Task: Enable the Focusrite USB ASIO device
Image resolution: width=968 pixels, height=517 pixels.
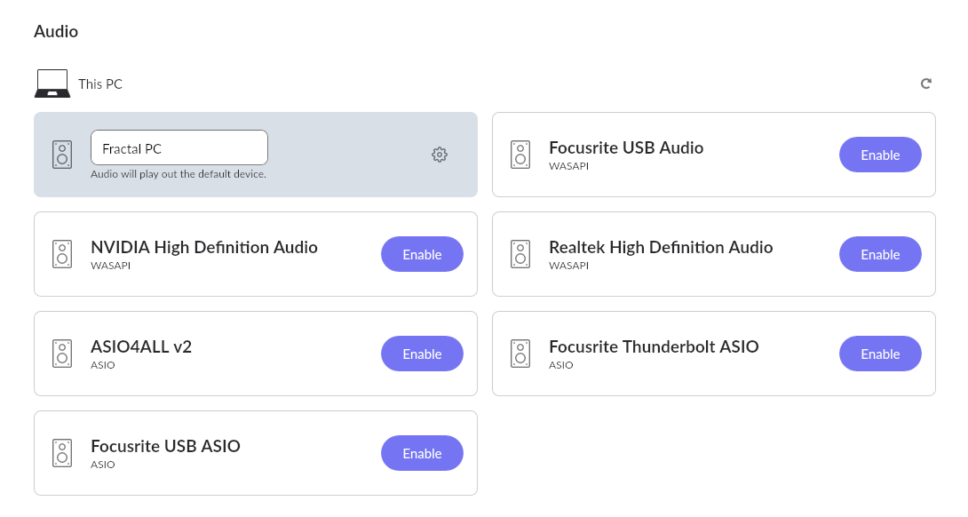Action: coord(422,453)
